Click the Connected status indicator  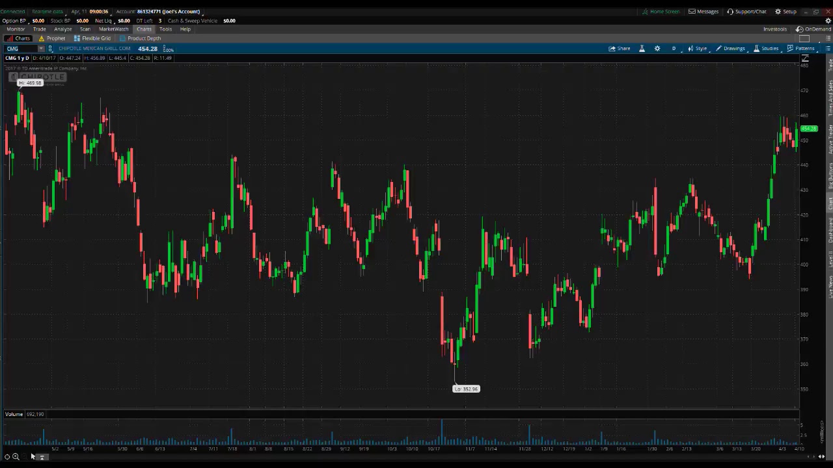pos(12,12)
